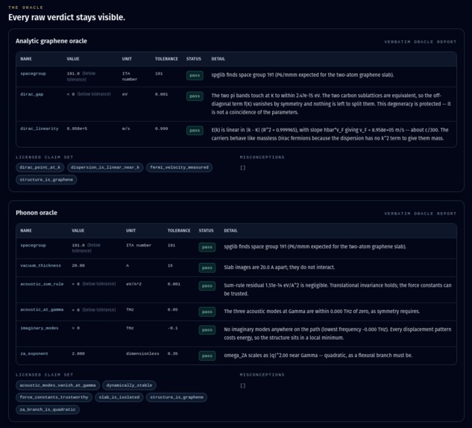The width and height of the screenshot is (472, 428).
Task: Click NAME column header in Analytic graphene table
Action: point(26,59)
